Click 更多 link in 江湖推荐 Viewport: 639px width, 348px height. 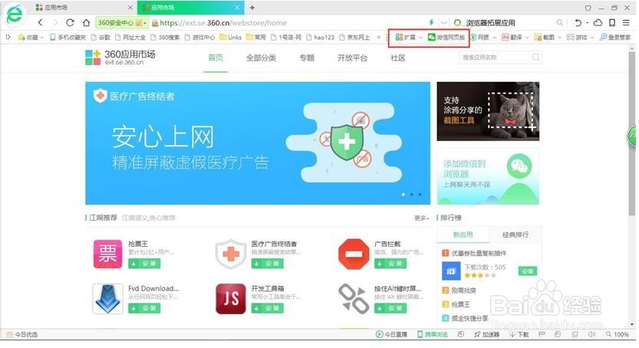point(421,218)
